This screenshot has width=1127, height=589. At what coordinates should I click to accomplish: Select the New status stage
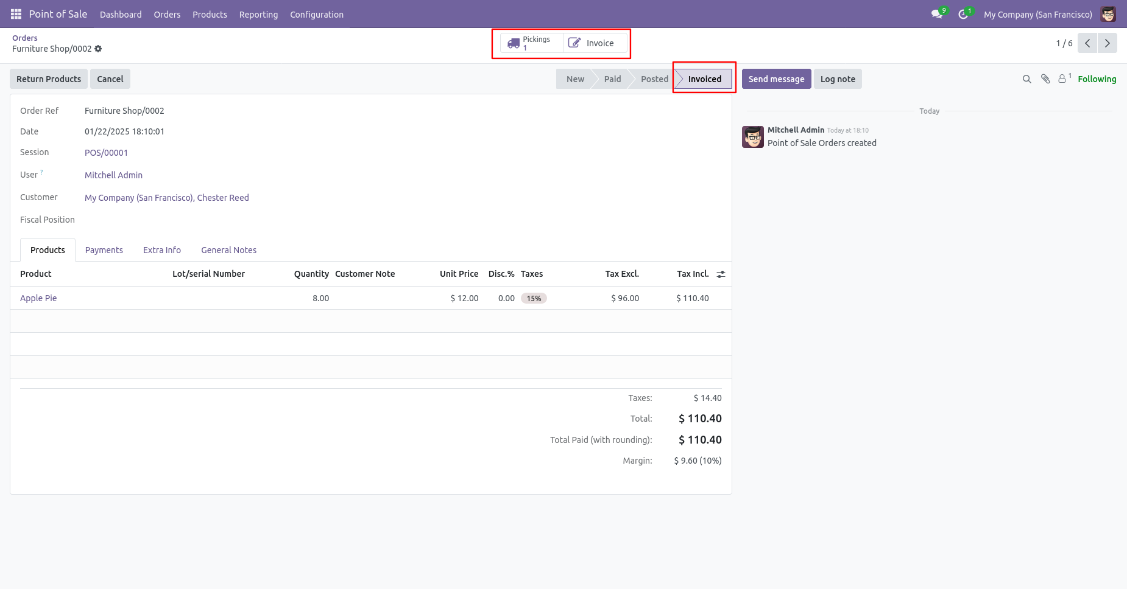click(575, 79)
